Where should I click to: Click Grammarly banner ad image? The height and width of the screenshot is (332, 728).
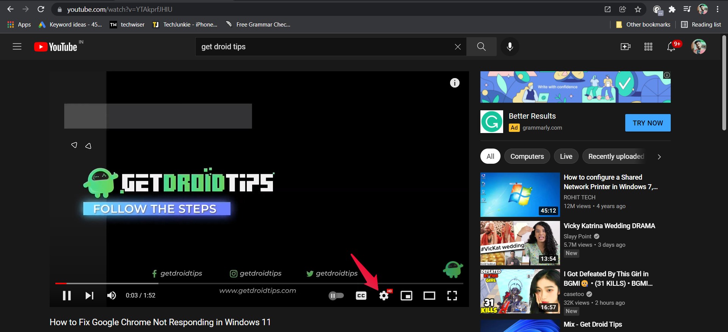click(575, 87)
